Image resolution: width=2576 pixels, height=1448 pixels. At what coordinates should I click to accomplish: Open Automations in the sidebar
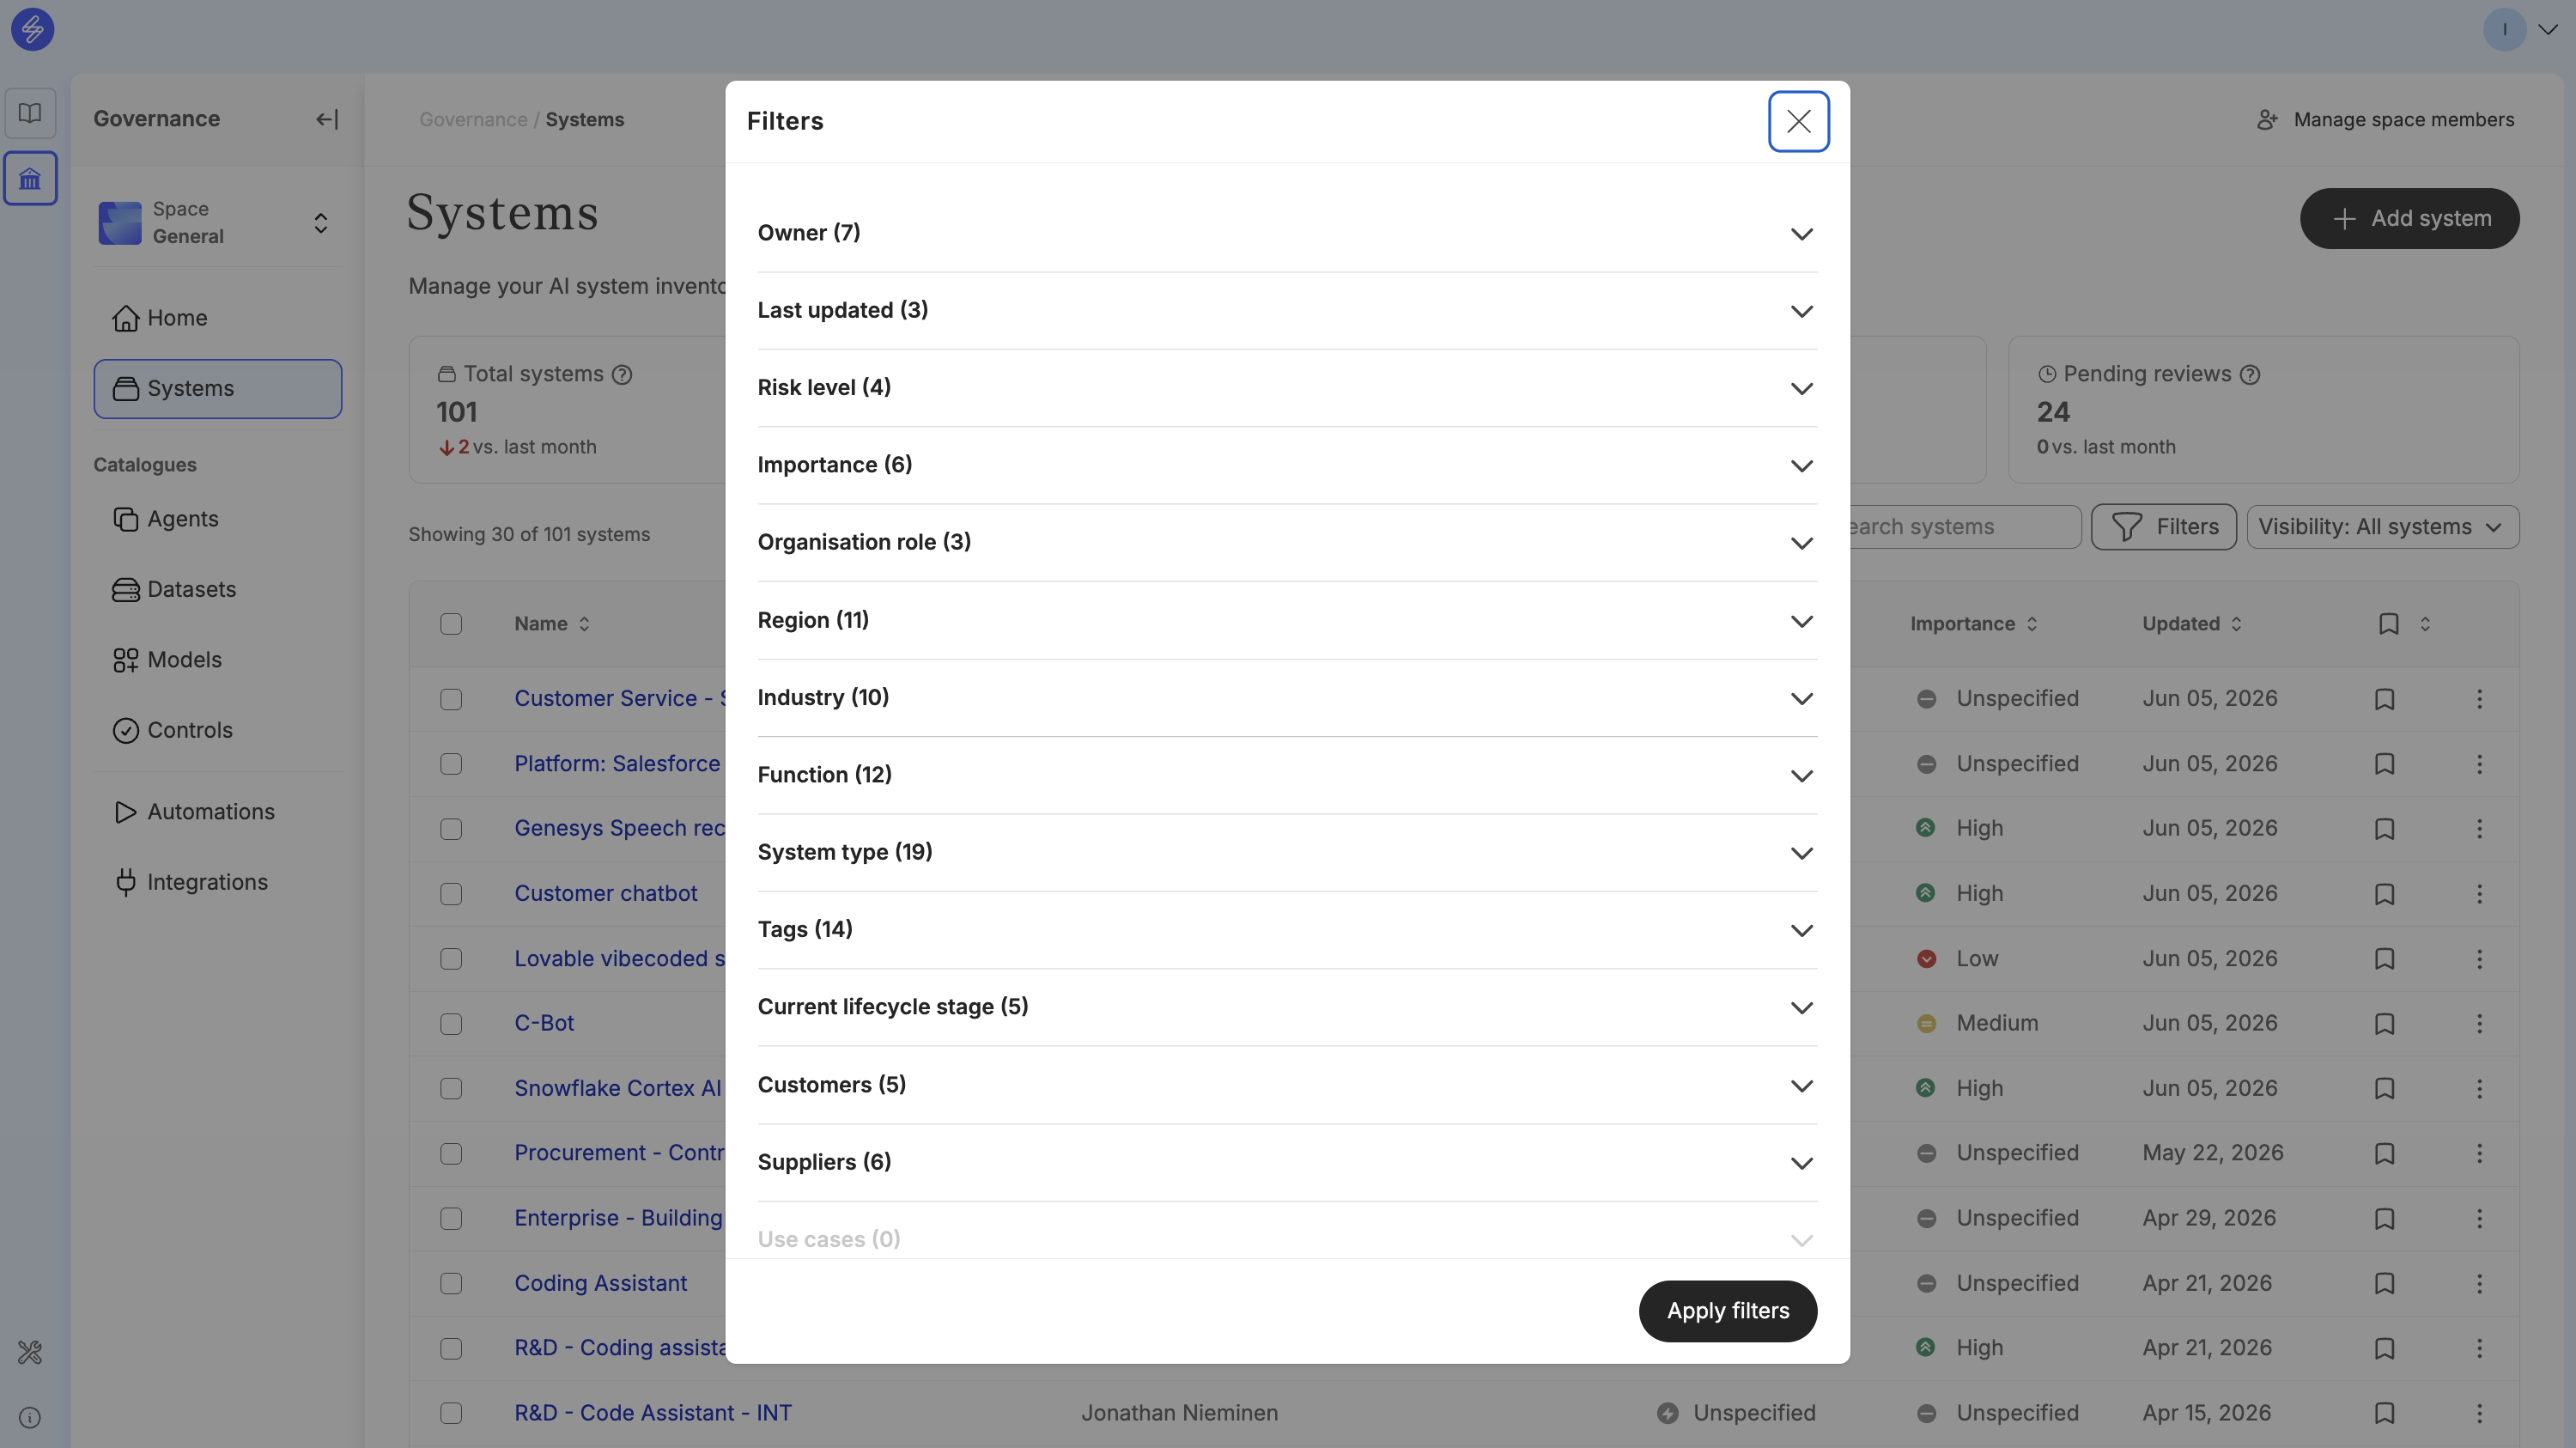(x=218, y=812)
